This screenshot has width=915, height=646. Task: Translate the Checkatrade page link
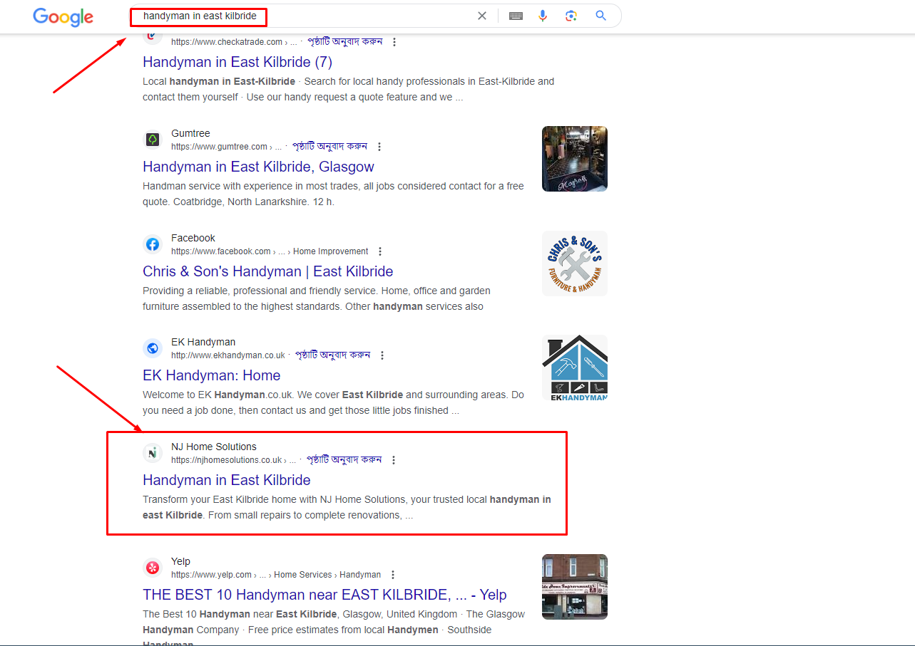pos(344,41)
